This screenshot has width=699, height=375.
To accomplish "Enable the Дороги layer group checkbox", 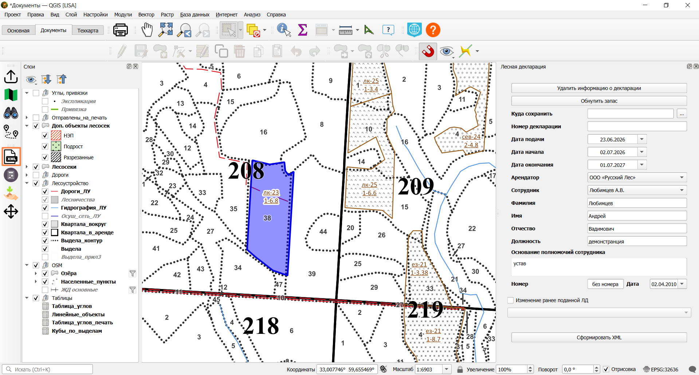I will [x=36, y=175].
